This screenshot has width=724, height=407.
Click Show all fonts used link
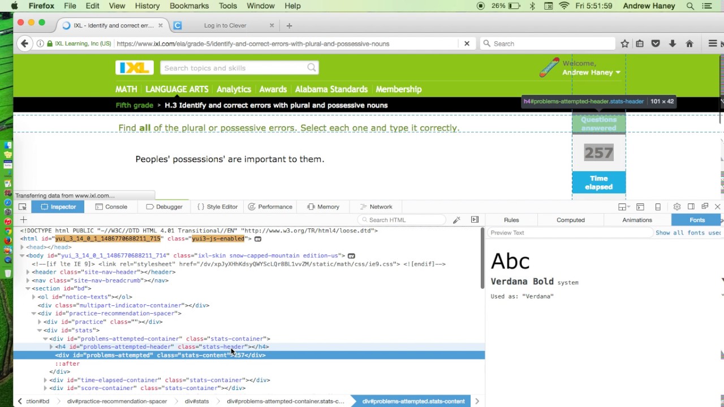[688, 233]
